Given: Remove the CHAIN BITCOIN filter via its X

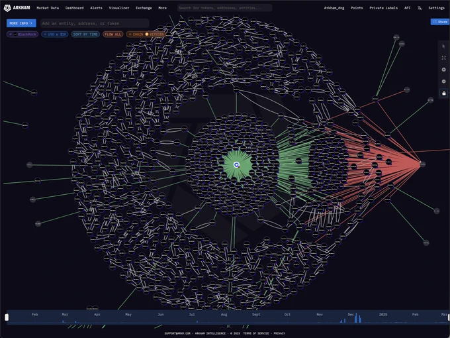Looking at the screenshot, I should [x=130, y=34].
